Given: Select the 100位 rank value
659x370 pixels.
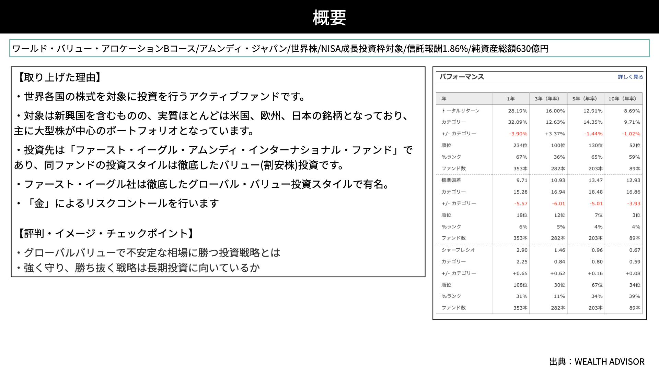Looking at the screenshot, I should 558,145.
